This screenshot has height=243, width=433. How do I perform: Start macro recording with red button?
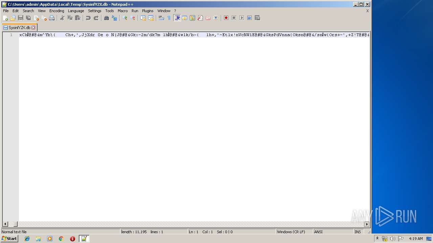(x=226, y=18)
